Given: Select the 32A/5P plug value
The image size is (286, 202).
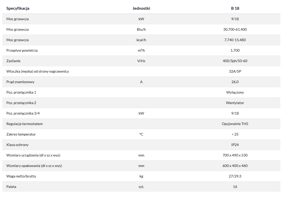Looking at the screenshot, I should [x=235, y=71].
